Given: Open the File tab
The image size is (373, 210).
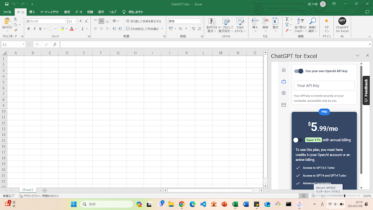Looking at the screenshot, I should click(7, 12).
